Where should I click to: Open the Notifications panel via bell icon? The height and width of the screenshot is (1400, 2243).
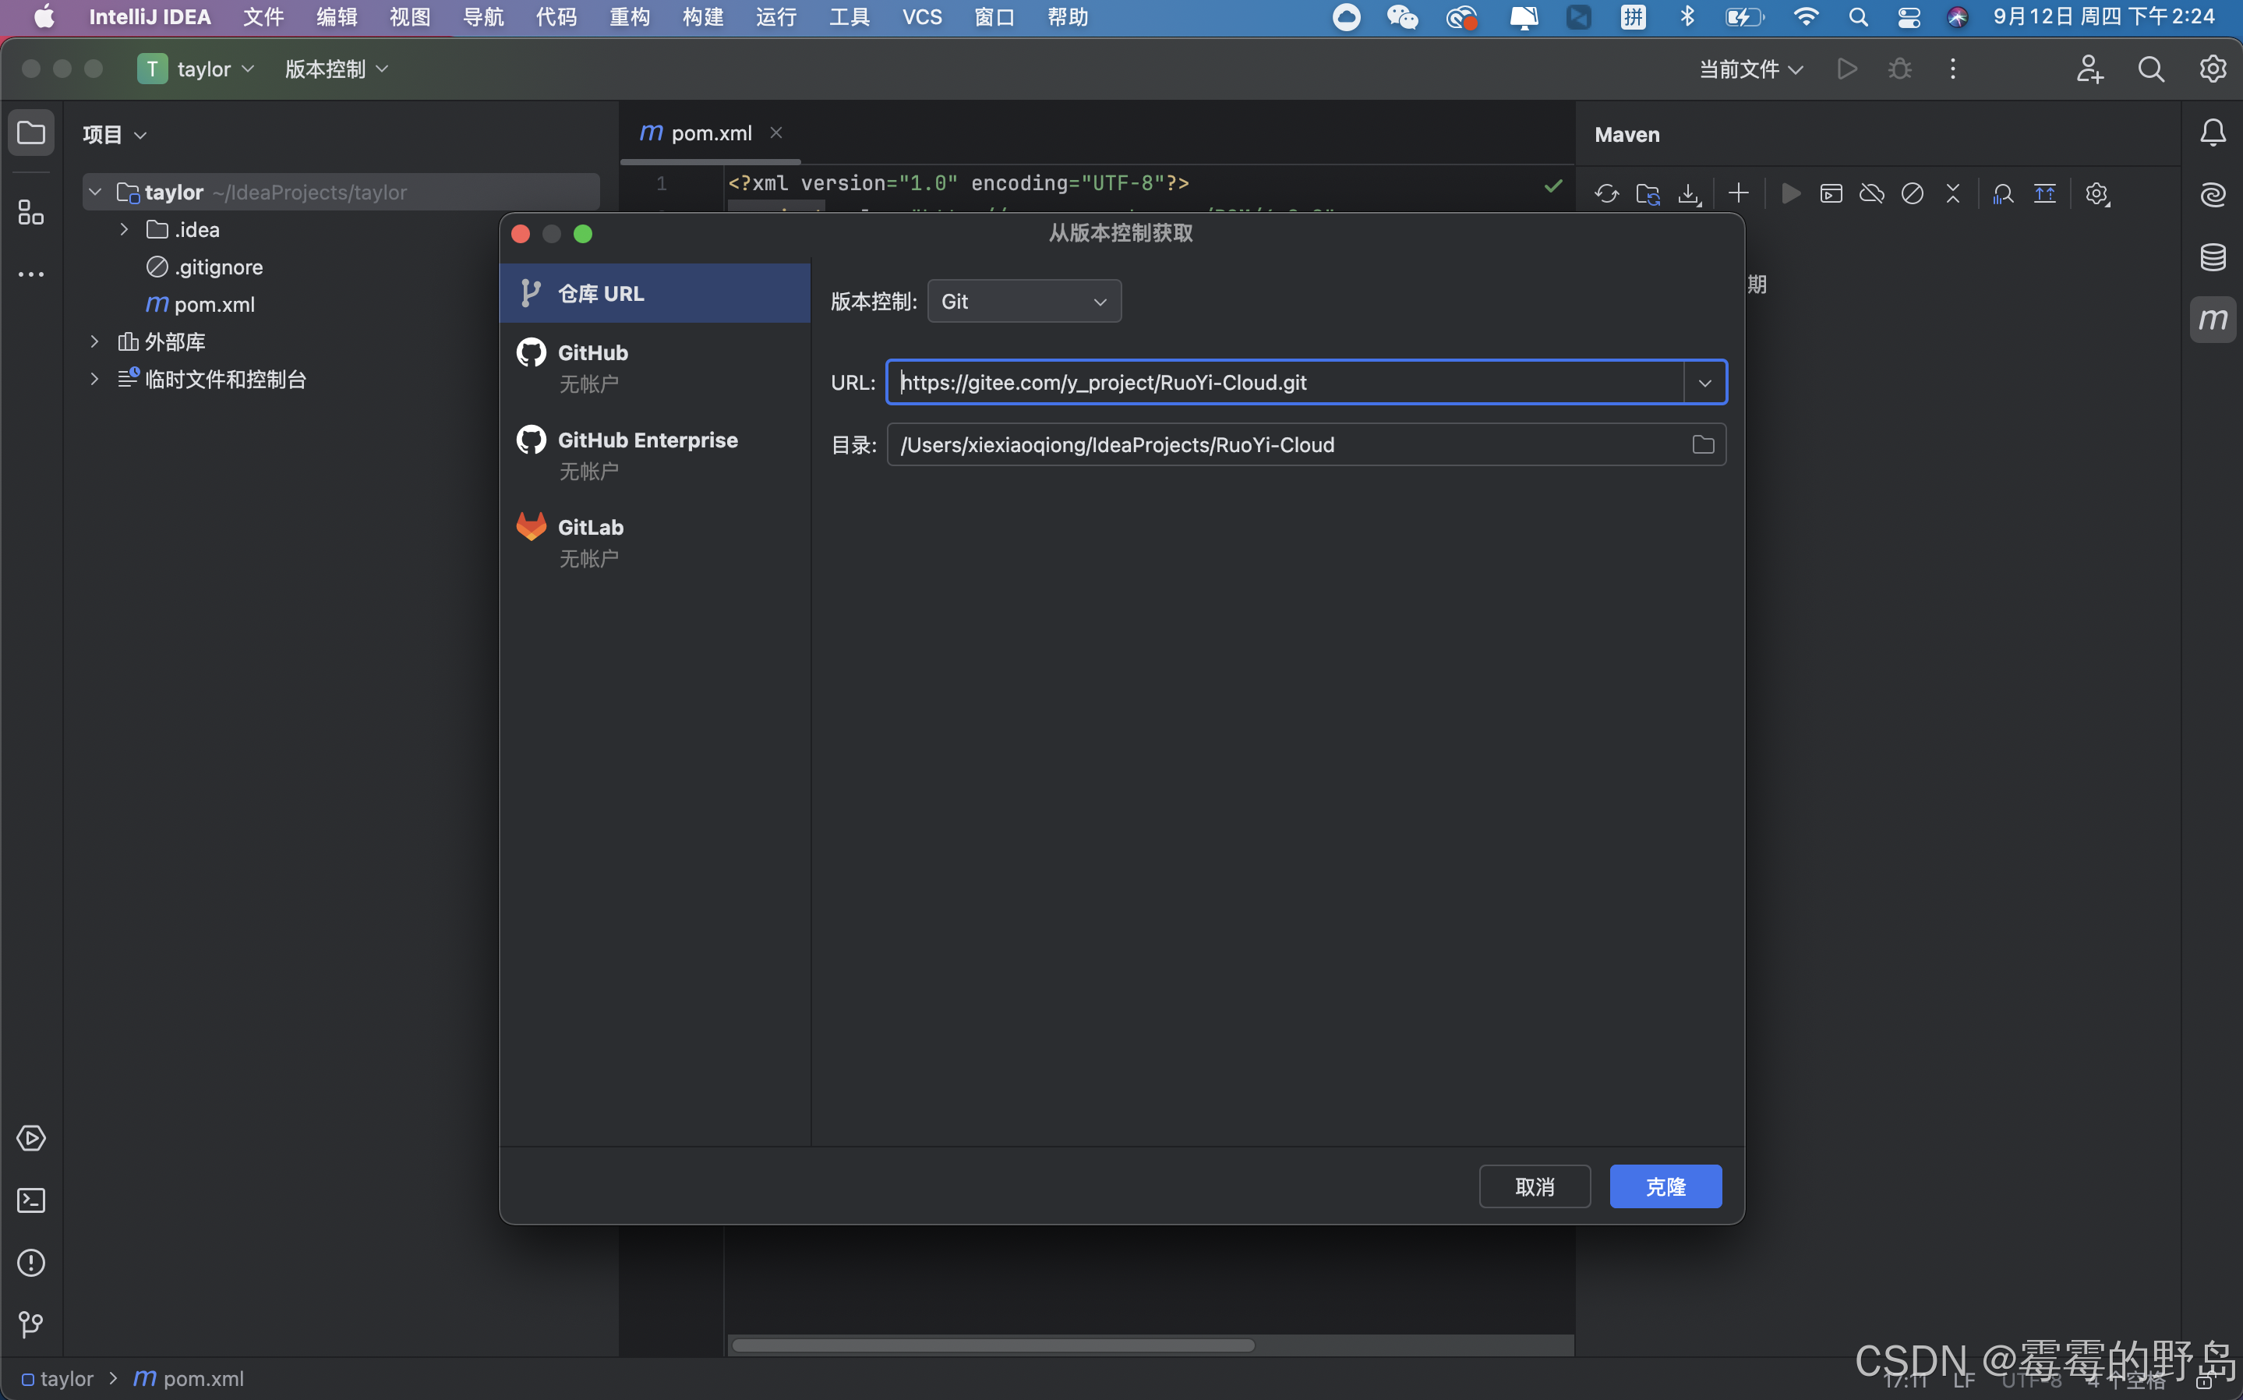click(2214, 132)
